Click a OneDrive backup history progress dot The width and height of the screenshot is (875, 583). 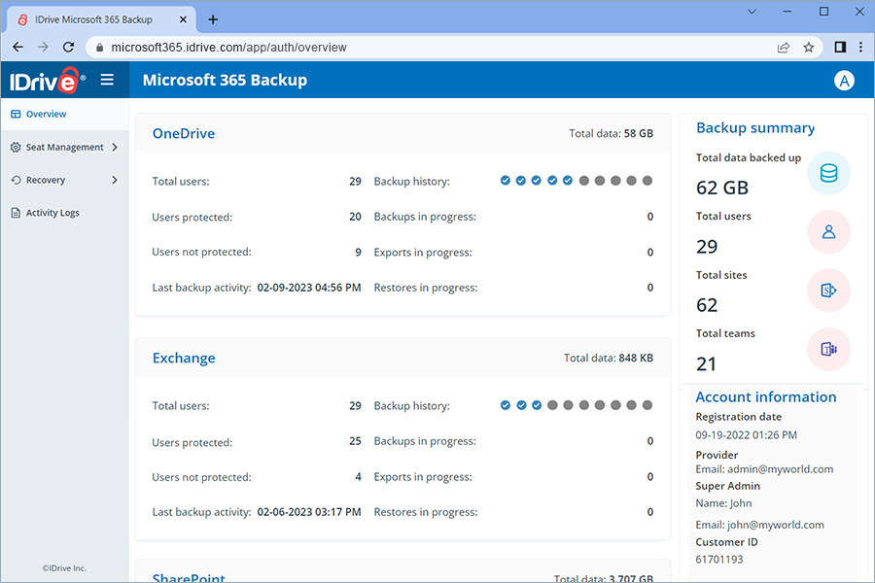pos(505,180)
